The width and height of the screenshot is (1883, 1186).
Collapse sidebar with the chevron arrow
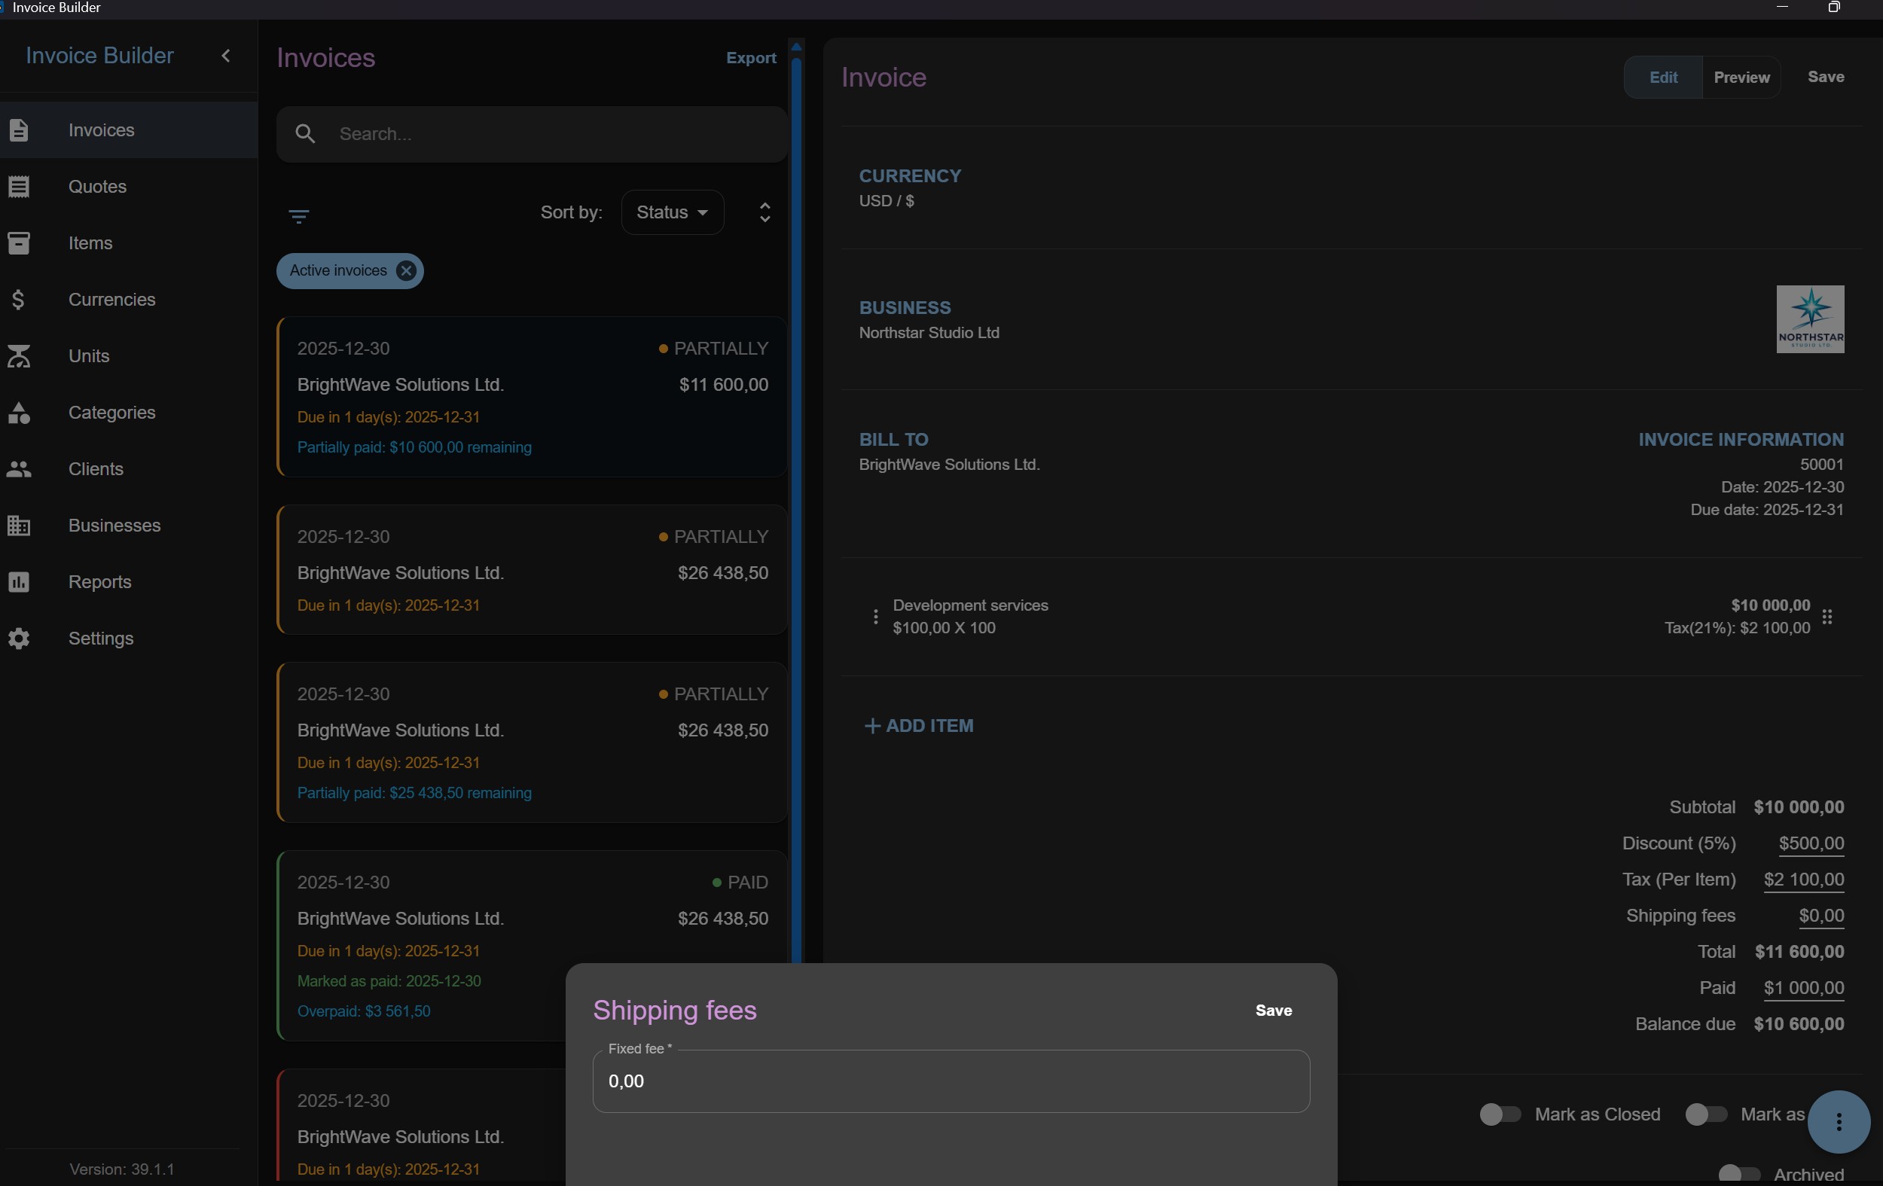(226, 56)
